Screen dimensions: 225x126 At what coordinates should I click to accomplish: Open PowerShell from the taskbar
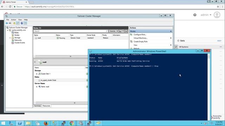tap(20, 123)
